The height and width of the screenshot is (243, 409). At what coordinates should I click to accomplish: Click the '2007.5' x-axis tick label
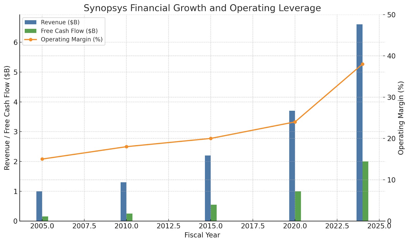click(84, 226)
